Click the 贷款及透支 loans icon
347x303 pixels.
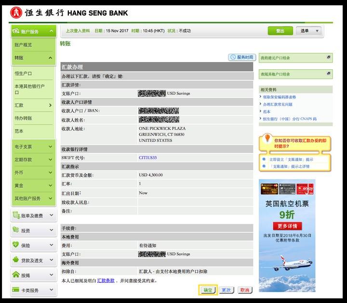click(17, 260)
